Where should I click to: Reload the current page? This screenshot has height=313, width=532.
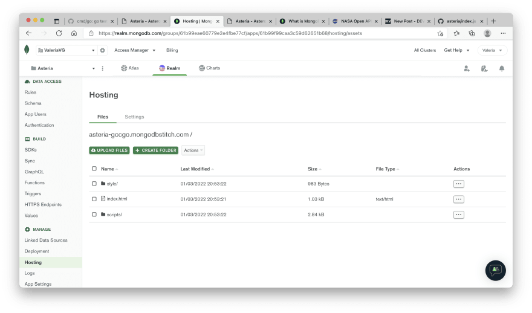(59, 33)
